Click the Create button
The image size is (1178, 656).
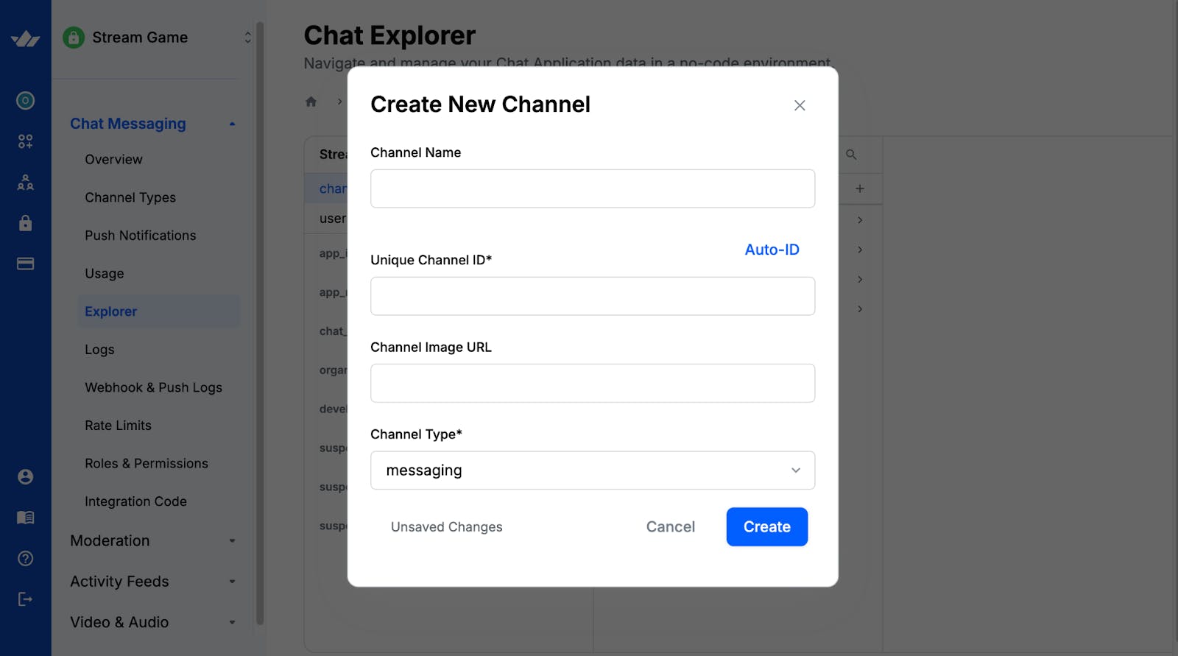tap(766, 527)
